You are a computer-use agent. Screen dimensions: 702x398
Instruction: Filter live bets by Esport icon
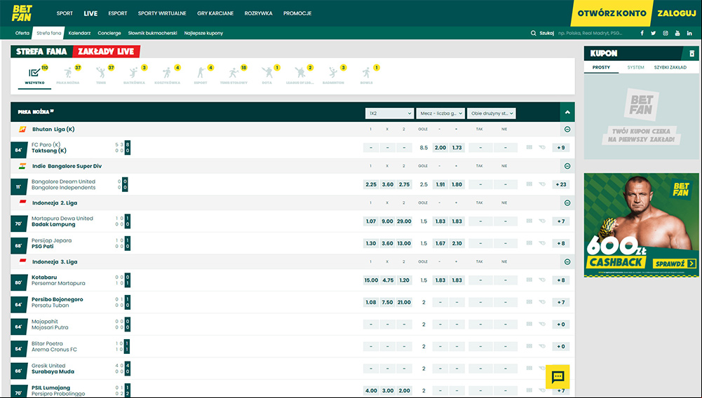click(200, 73)
